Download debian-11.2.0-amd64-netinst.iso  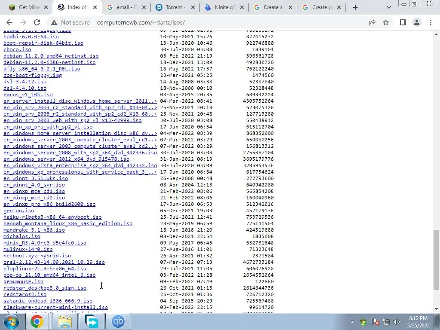(x=51, y=56)
